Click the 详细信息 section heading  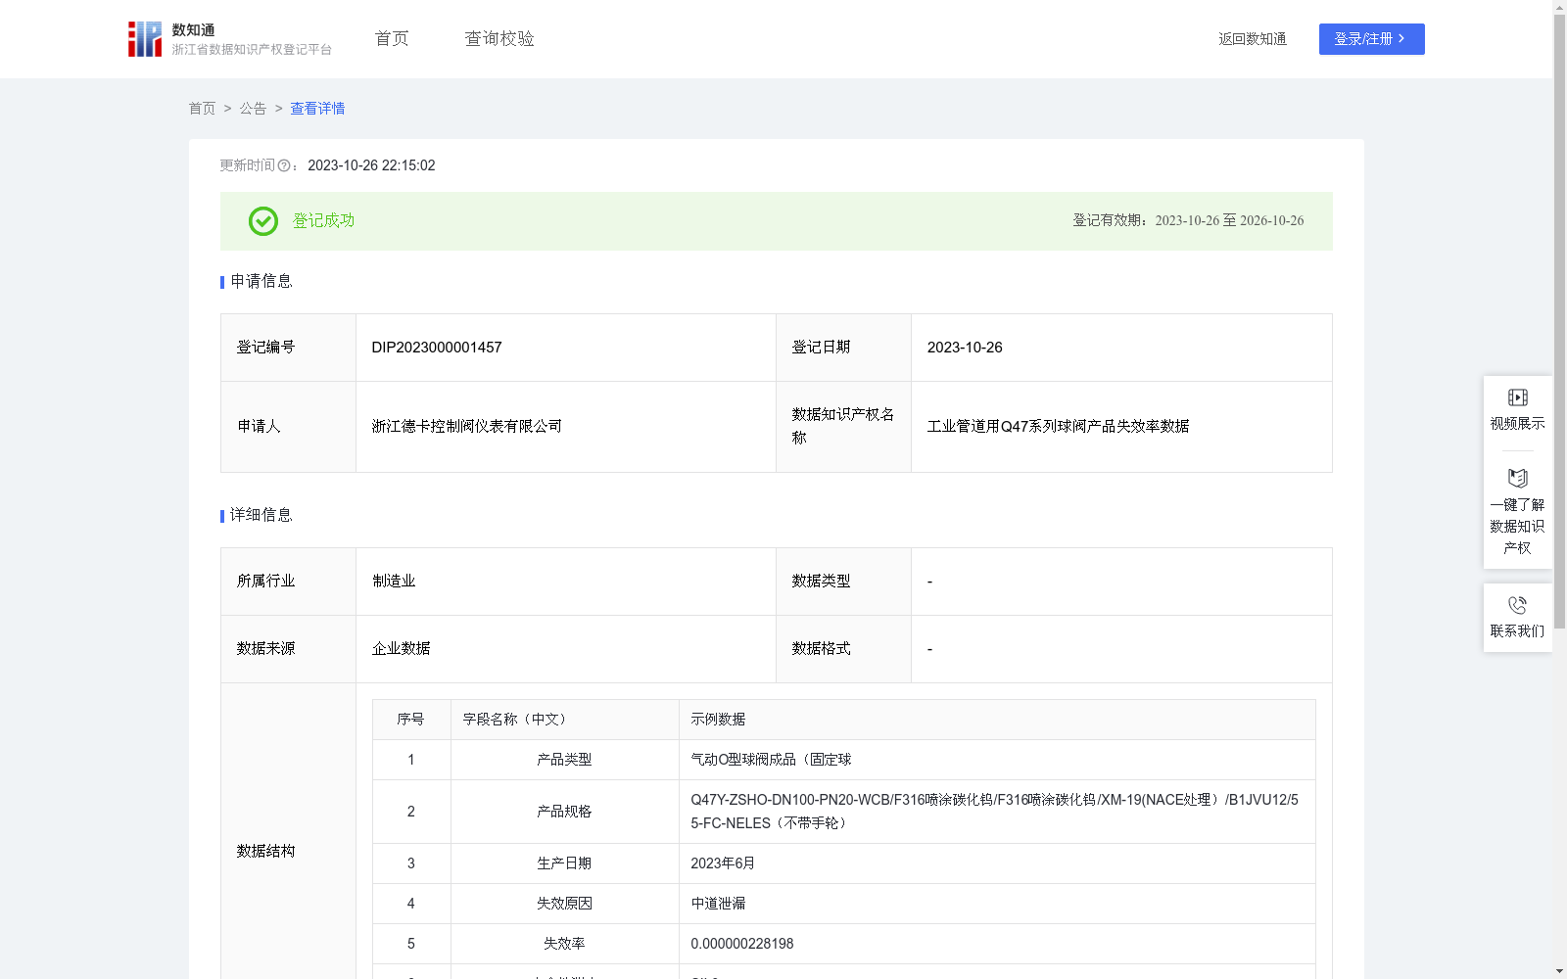pos(261,516)
